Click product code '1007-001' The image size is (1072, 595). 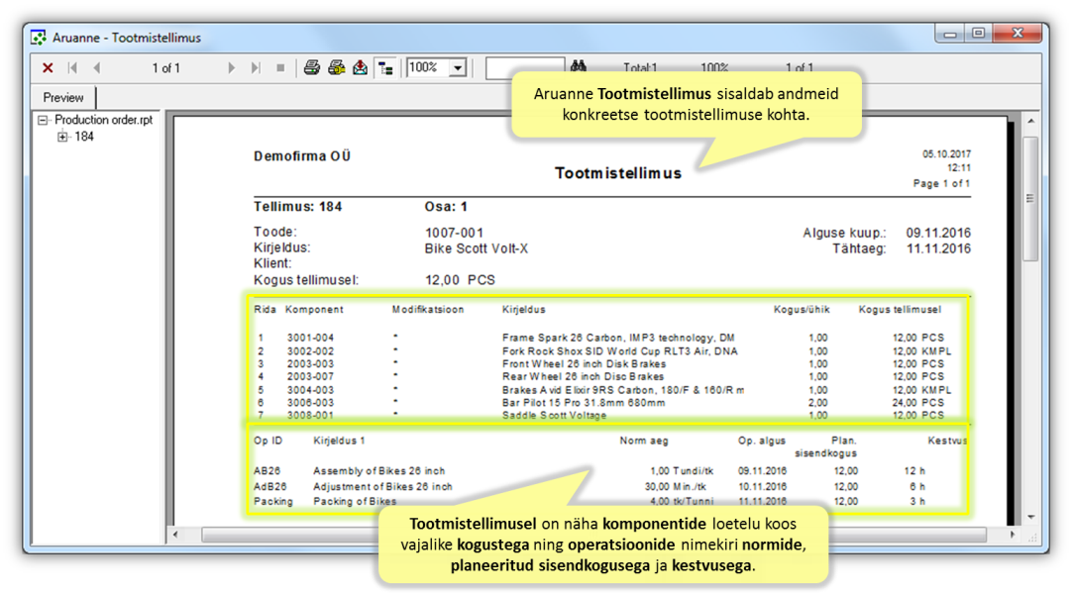pos(454,233)
